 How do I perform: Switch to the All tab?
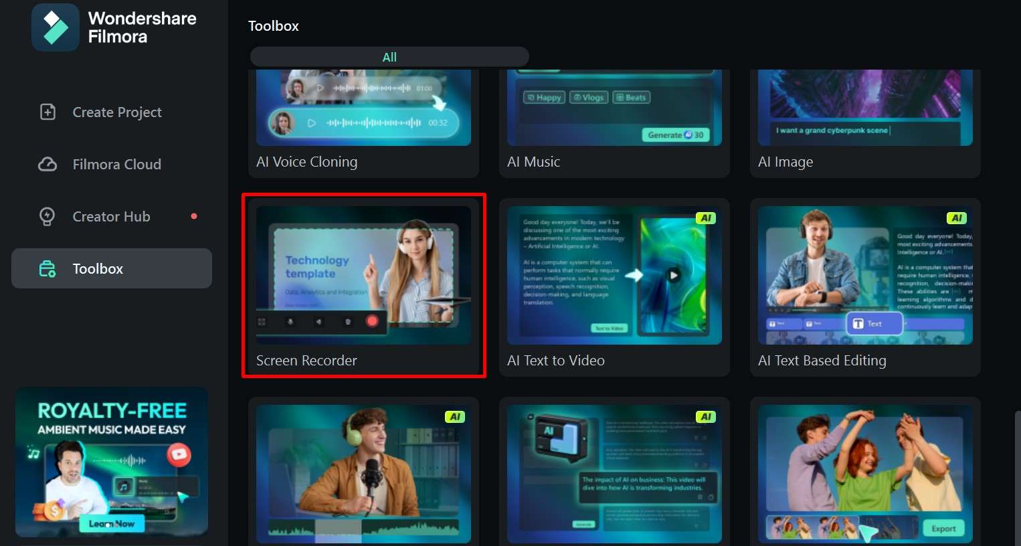point(389,57)
